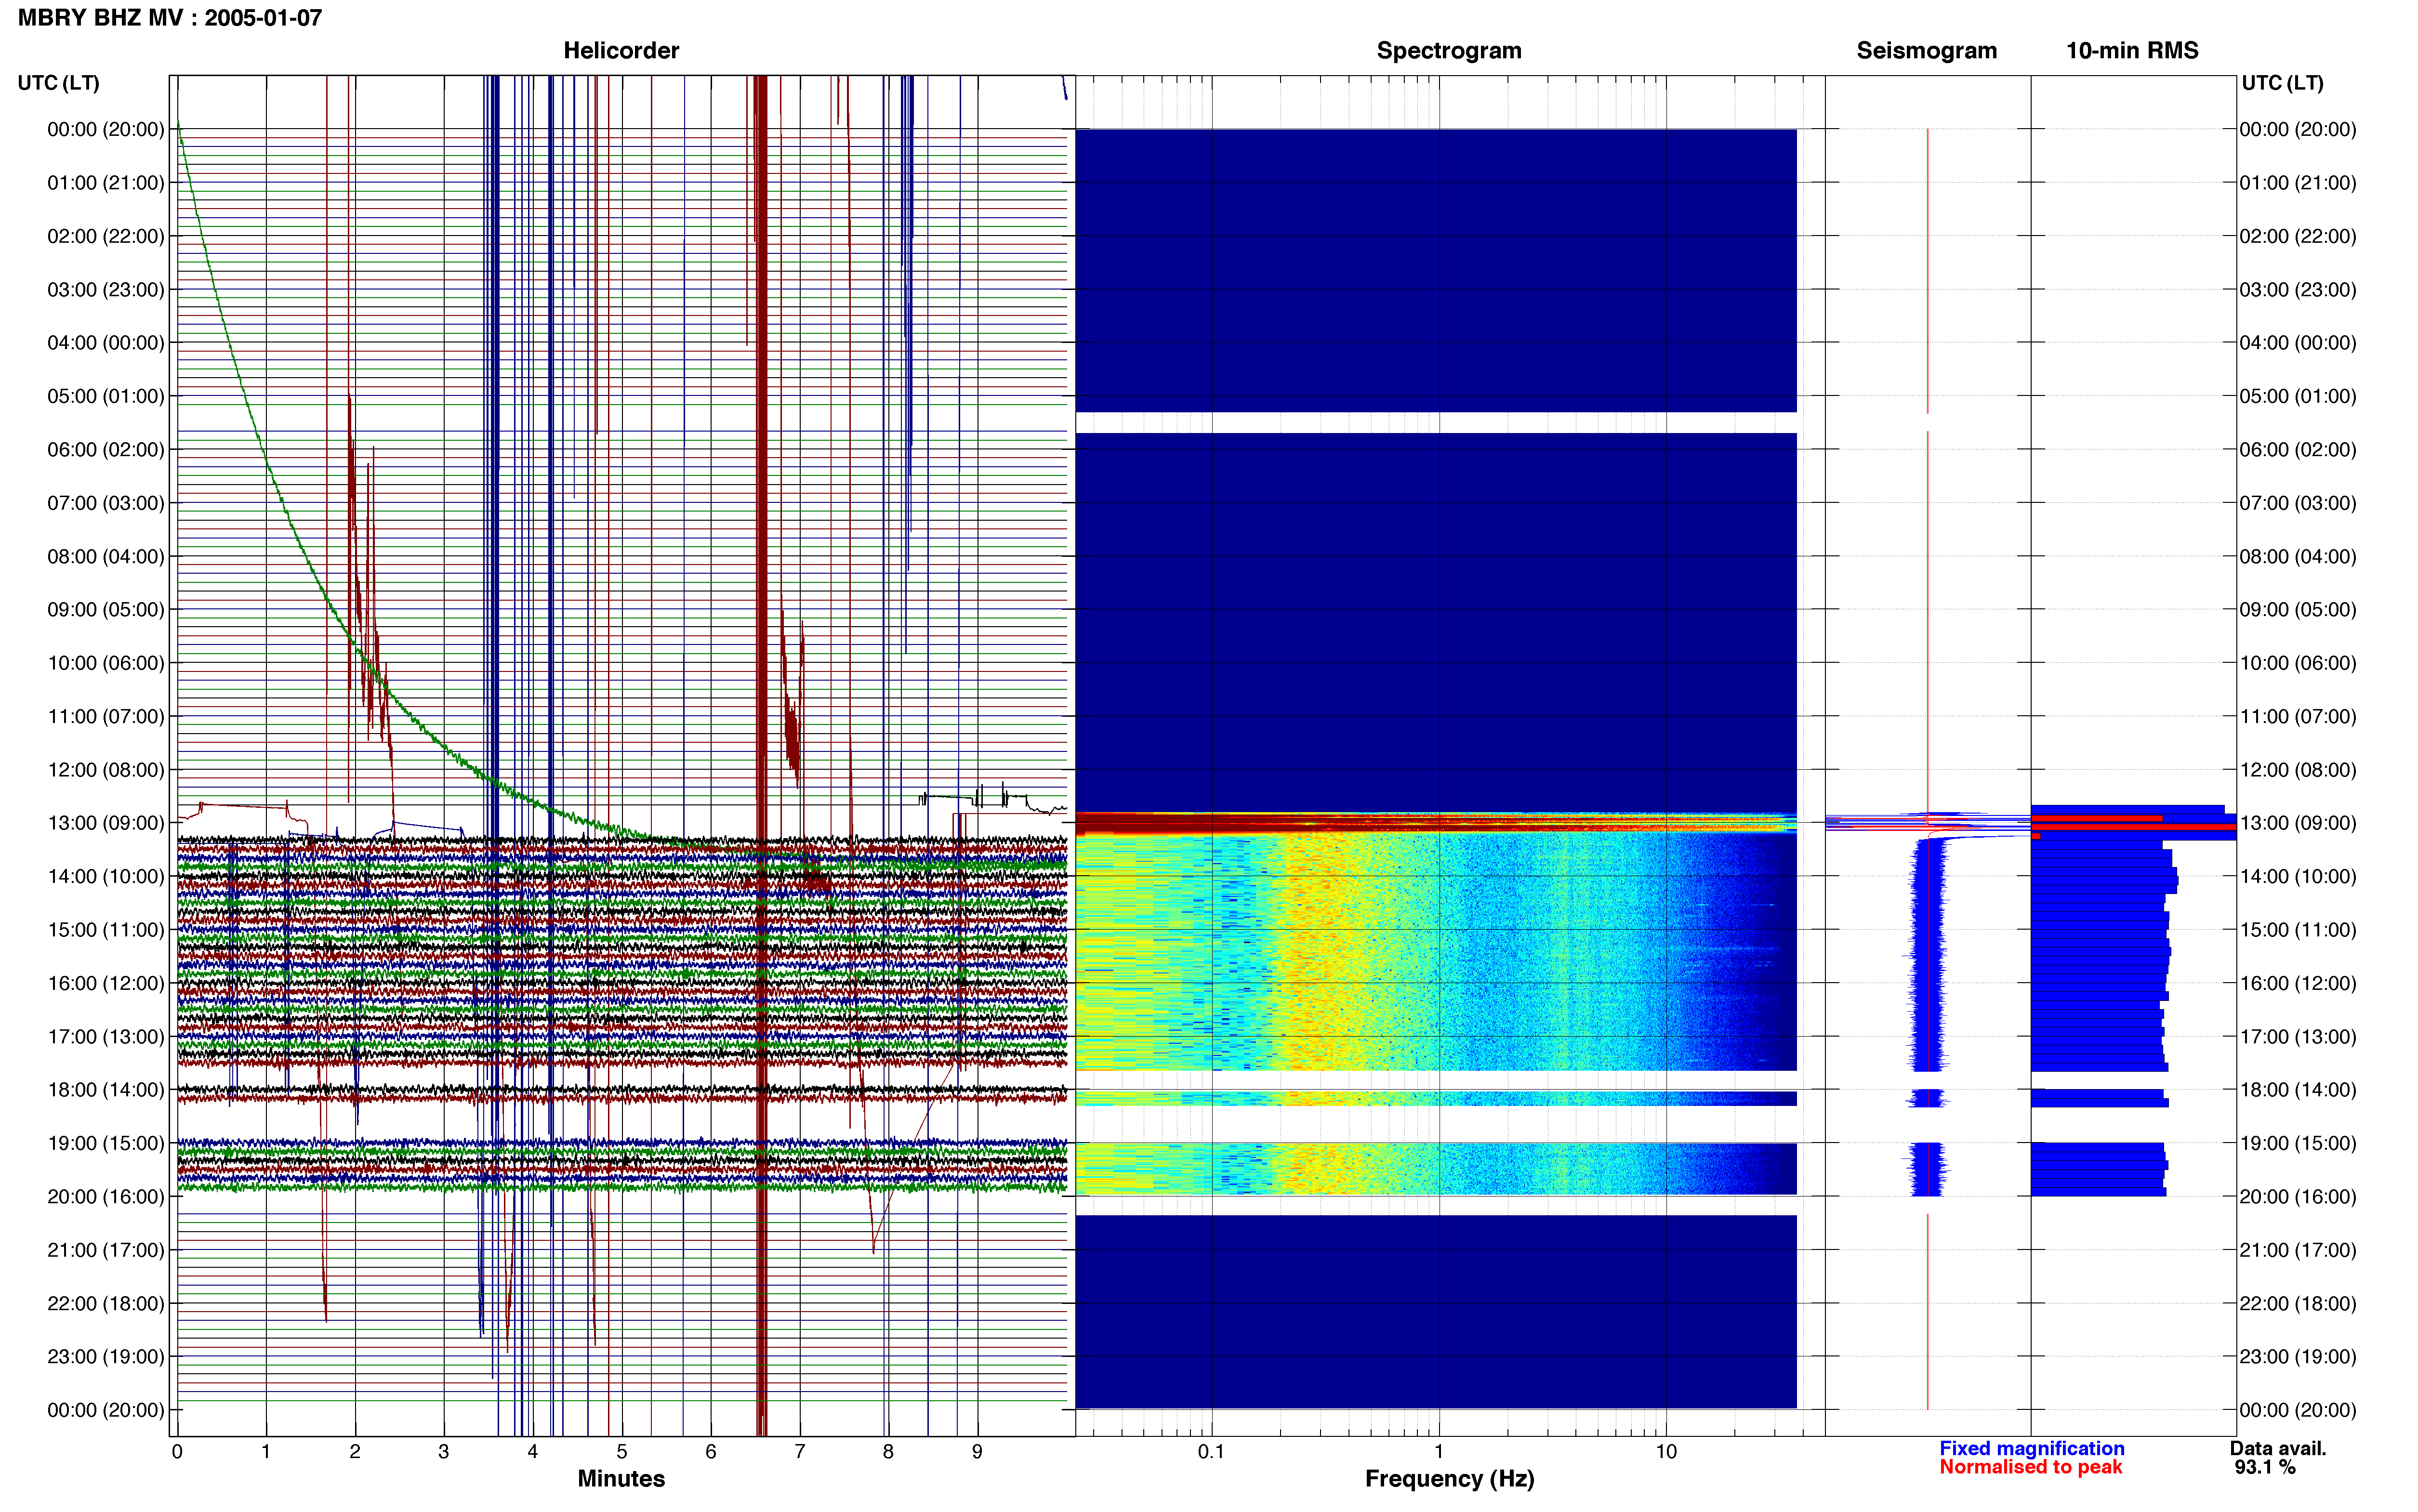Click the left '01:00 (21:00)' time label
This screenshot has width=2418, height=1512.
106,183
